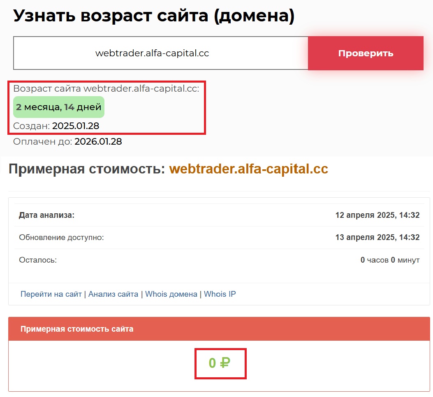
Task: Click the orange webtrader.alfa-capital.cc heading domain
Action: pos(248,169)
